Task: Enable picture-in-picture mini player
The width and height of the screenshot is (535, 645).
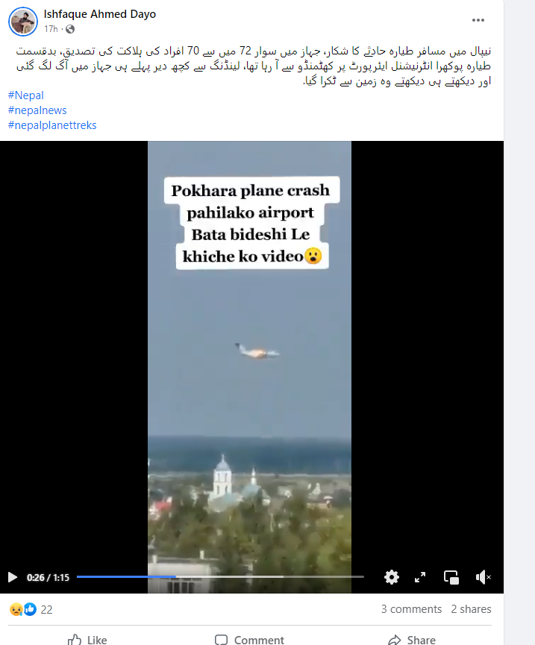Action: [x=451, y=577]
